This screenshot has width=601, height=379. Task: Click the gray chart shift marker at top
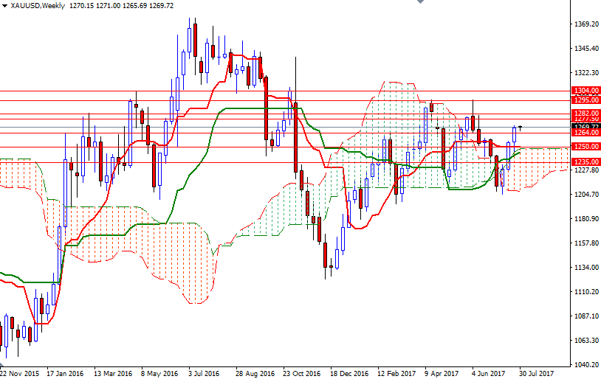tap(420, 1)
